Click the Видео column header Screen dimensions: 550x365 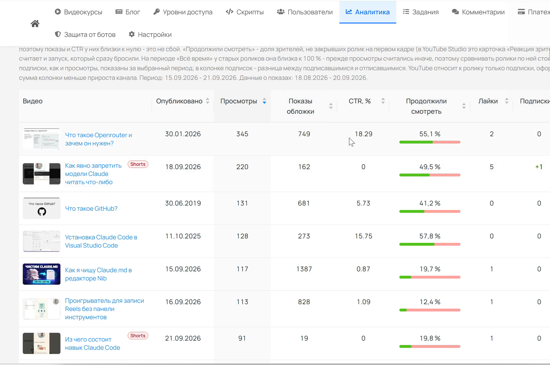(33, 101)
